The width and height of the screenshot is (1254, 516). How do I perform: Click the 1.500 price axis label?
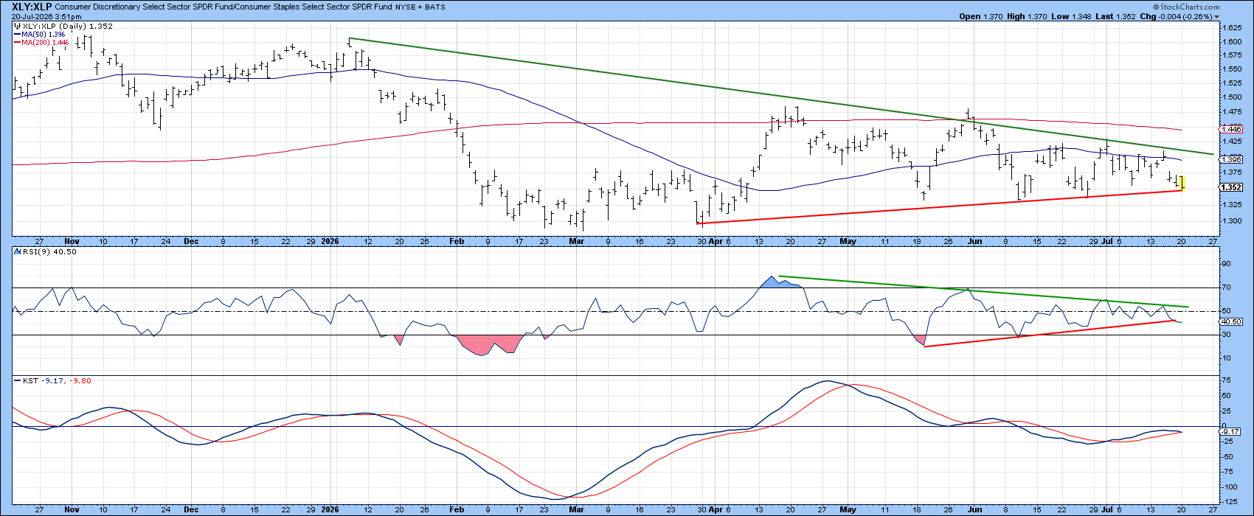click(1234, 97)
